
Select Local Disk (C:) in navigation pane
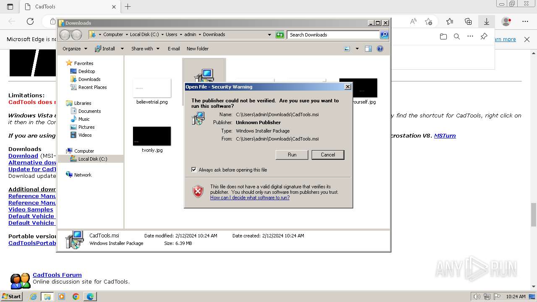(92, 159)
